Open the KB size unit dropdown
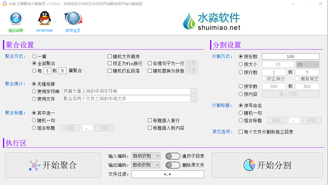This screenshot has width=328, height=185. coord(308,65)
